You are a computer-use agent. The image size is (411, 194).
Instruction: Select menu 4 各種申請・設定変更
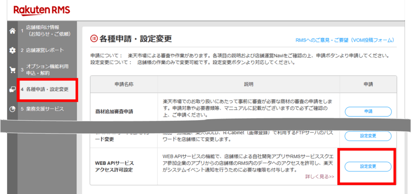click(x=47, y=90)
